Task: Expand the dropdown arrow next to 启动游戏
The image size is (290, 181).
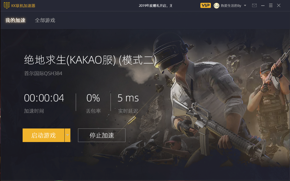Action: click(x=68, y=135)
